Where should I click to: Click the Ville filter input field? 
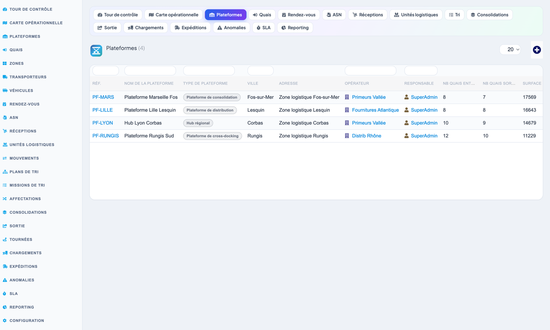260,70
